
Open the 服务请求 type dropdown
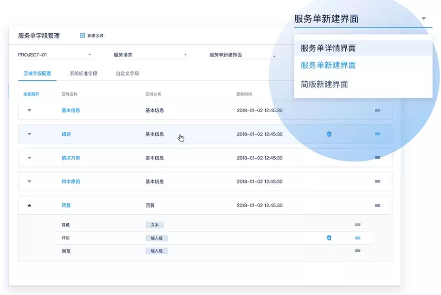coord(151,55)
